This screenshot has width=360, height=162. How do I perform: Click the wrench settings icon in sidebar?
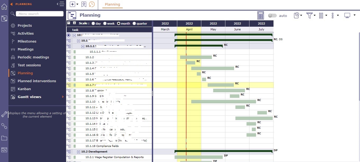(4, 114)
